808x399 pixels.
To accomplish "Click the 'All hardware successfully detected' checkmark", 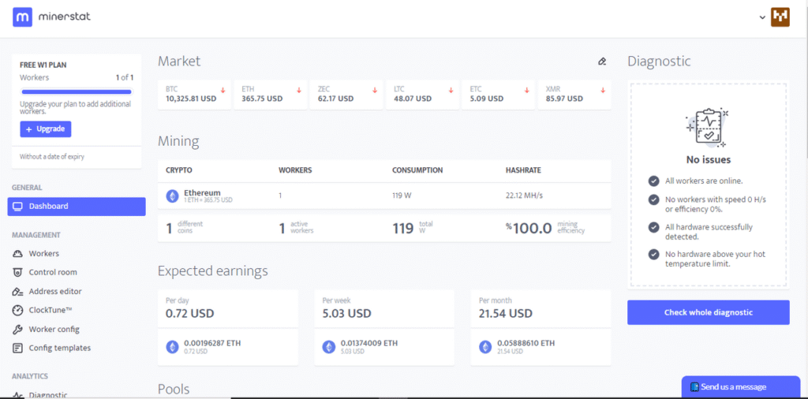I will pos(653,227).
